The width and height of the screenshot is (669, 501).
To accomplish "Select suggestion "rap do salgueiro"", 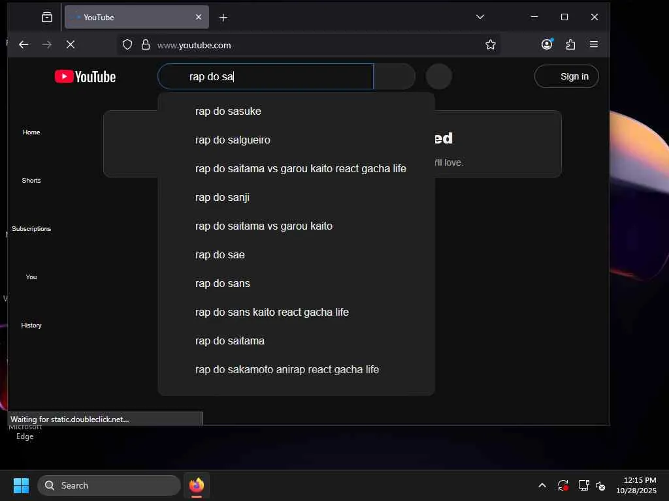I will (x=296, y=140).
